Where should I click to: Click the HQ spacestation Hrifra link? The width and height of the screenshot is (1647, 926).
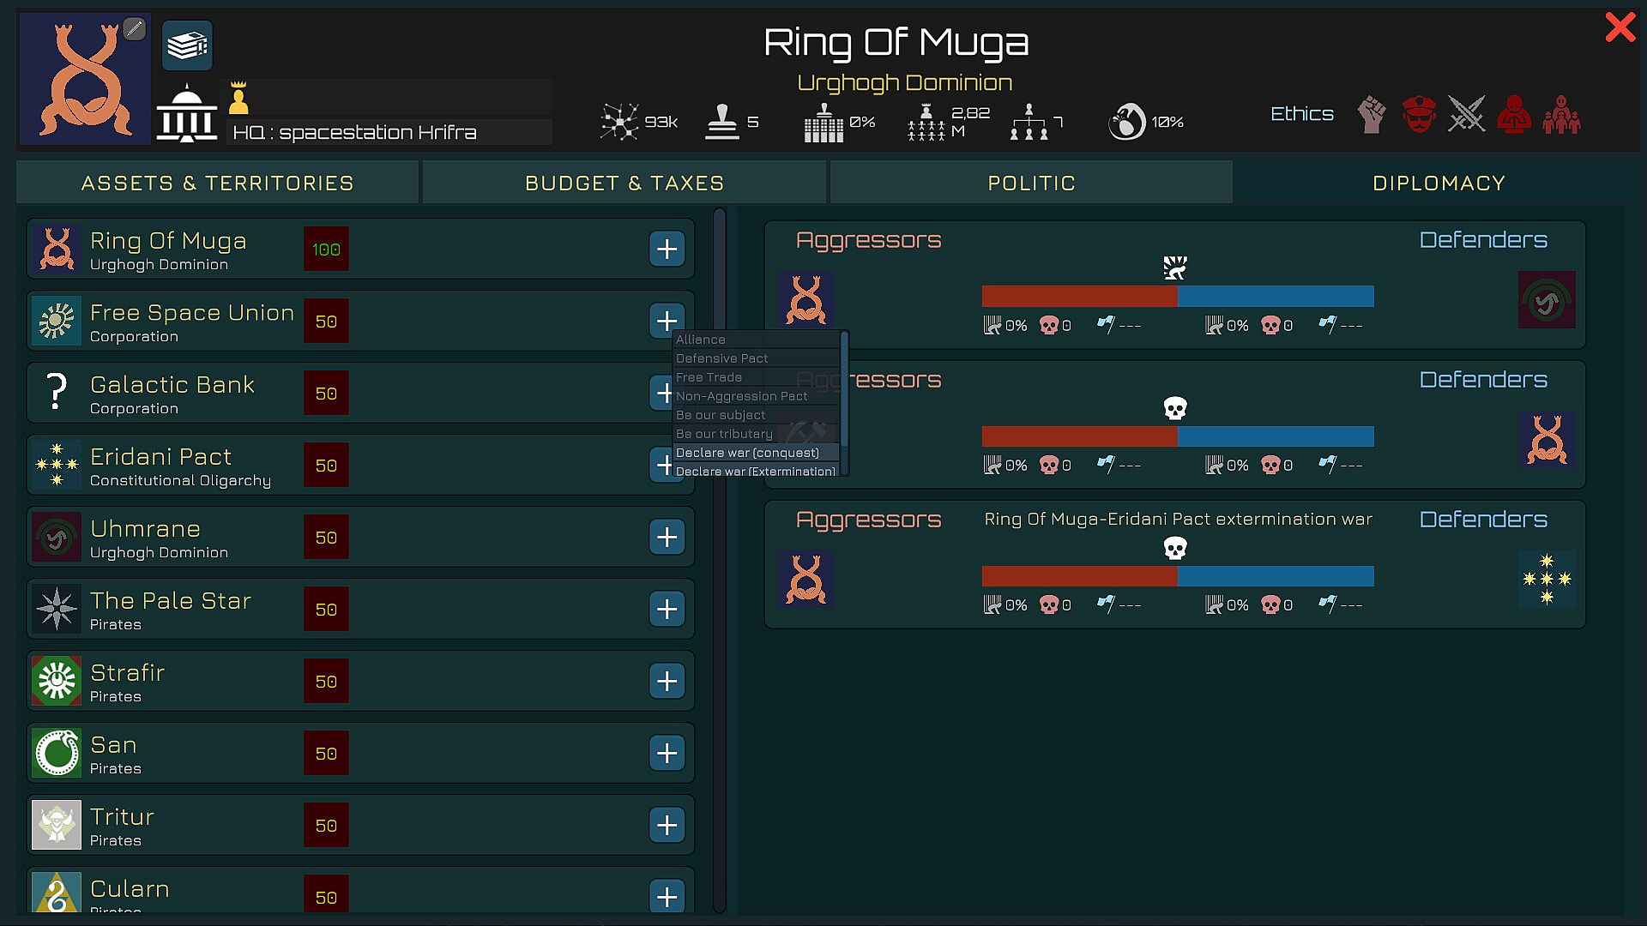pyautogui.click(x=354, y=133)
